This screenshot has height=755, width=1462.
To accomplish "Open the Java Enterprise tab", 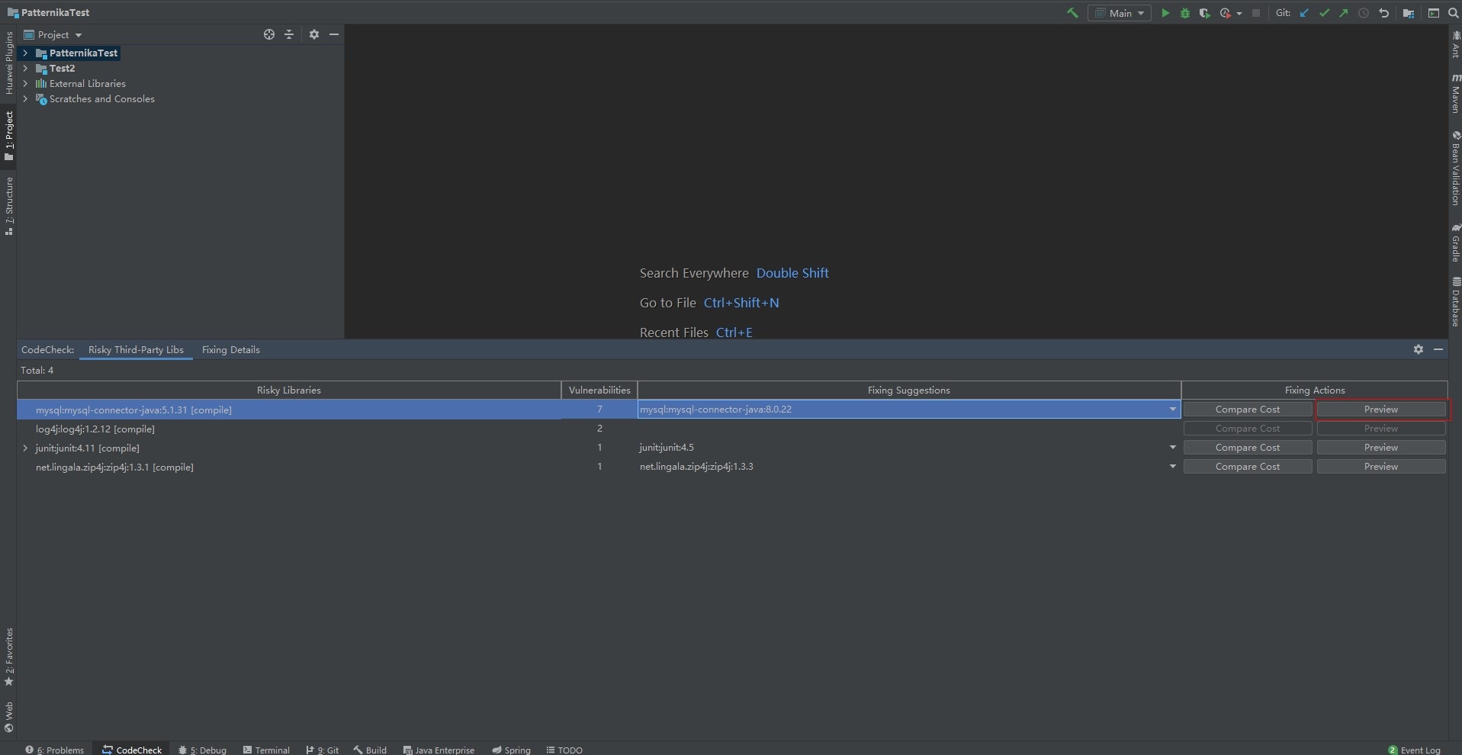I will click(439, 750).
